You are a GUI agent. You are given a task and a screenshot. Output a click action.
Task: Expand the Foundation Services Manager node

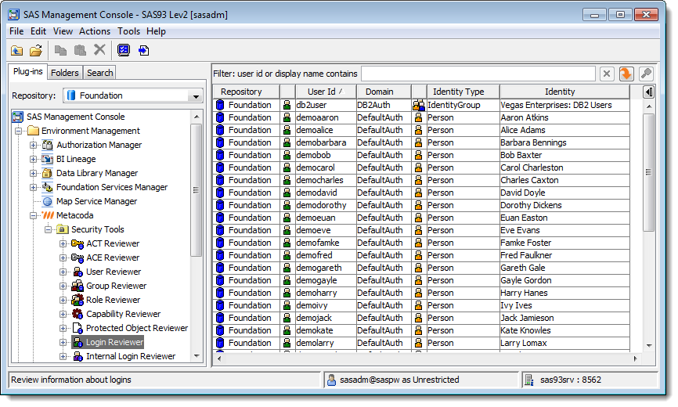34,188
